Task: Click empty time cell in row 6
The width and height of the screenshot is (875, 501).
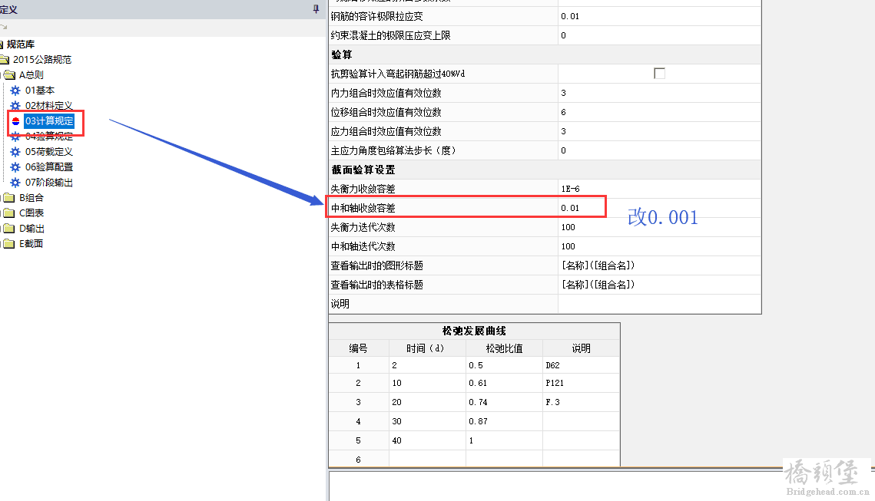Action: pos(427,459)
